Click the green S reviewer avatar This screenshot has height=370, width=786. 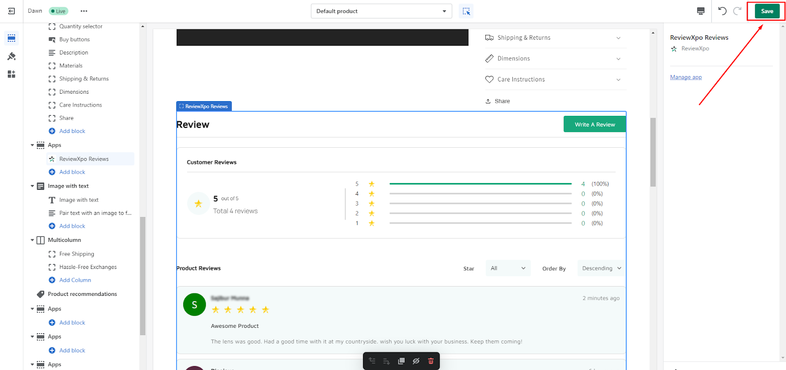(195, 305)
